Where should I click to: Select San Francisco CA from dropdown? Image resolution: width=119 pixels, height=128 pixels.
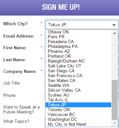tap(78, 76)
